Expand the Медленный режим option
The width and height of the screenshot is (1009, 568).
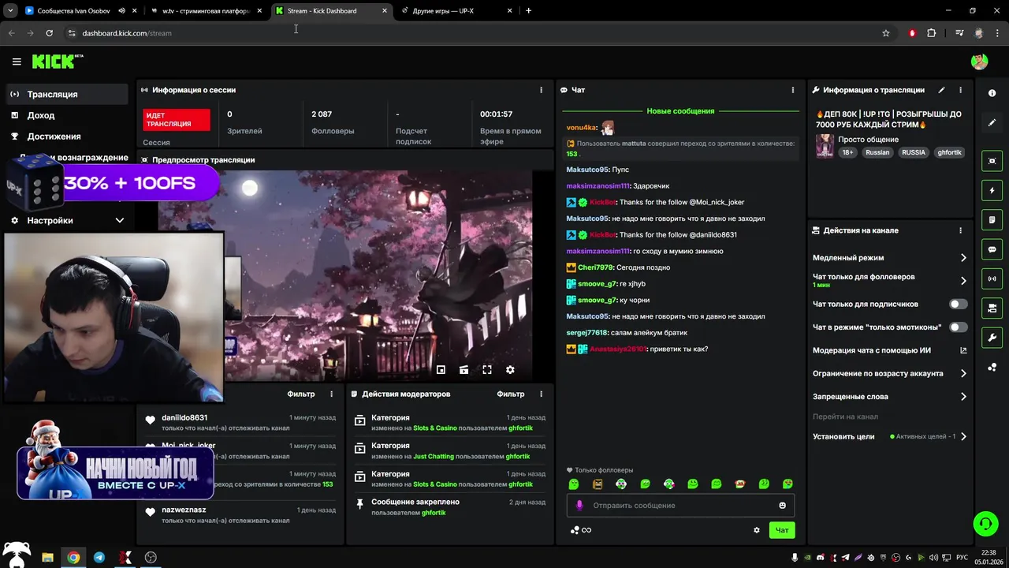pyautogui.click(x=962, y=258)
